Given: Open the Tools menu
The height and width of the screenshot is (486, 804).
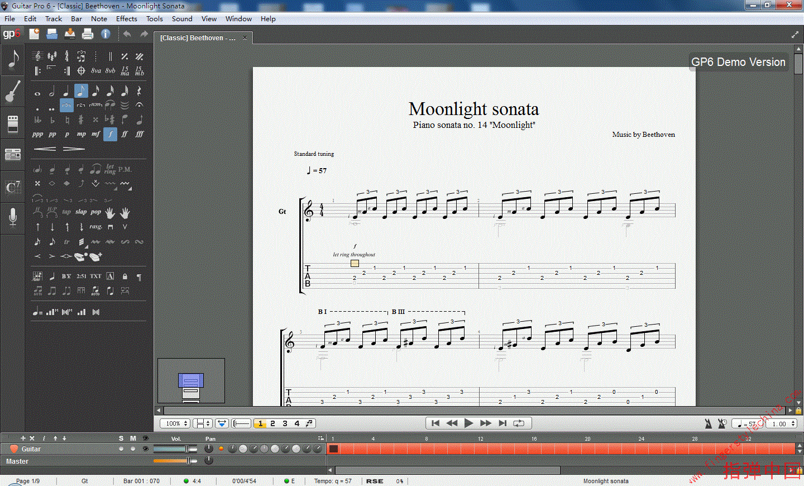Looking at the screenshot, I should pyautogui.click(x=155, y=18).
